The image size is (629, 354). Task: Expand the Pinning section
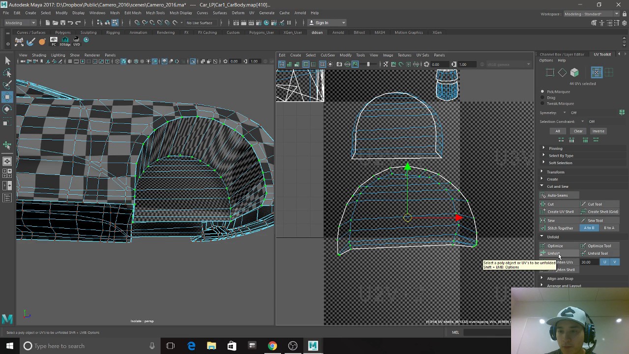[555, 148]
